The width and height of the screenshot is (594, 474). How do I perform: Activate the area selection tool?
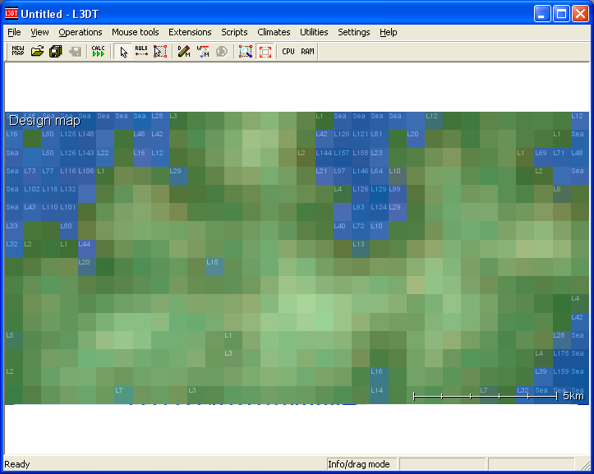coord(160,51)
